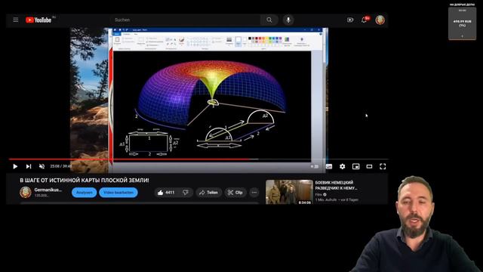The height and width of the screenshot is (272, 483).
Task: Play the video with the play button
Action: tap(15, 166)
